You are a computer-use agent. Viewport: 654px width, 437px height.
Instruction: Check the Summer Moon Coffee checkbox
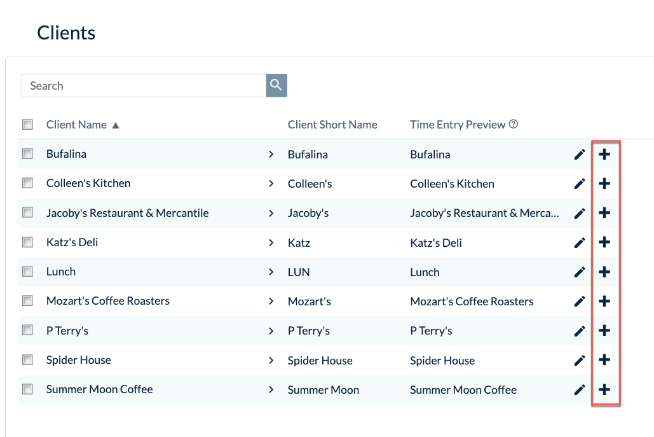tap(27, 389)
